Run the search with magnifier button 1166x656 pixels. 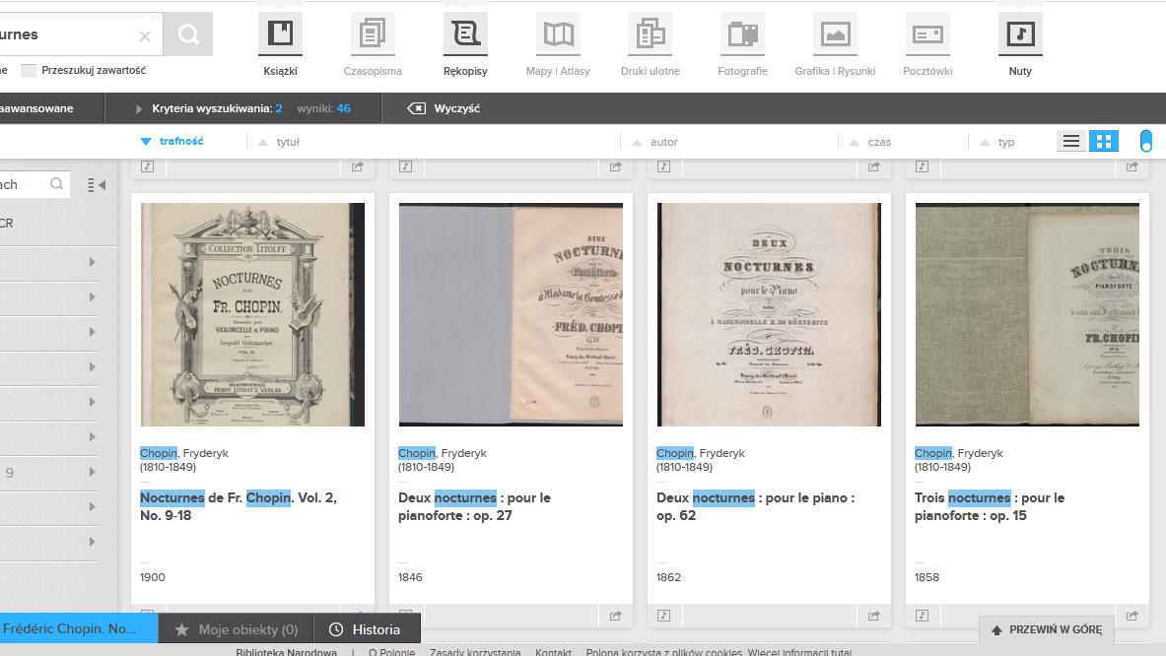point(188,34)
